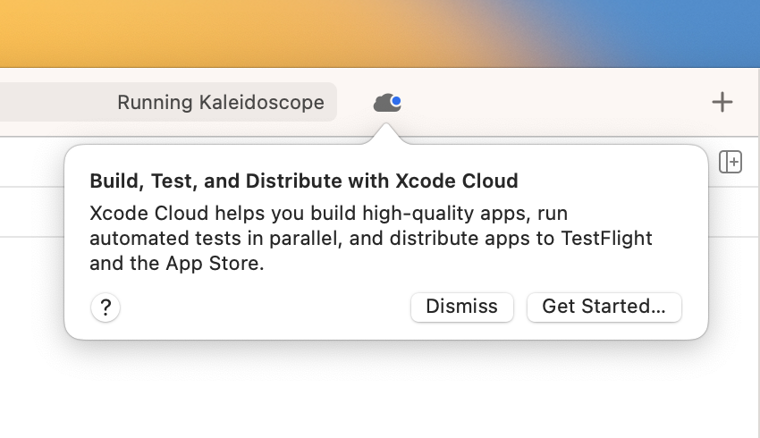Image resolution: width=760 pixels, height=438 pixels.
Task: Click the Running Kaleidoscope activity status
Action: (221, 102)
